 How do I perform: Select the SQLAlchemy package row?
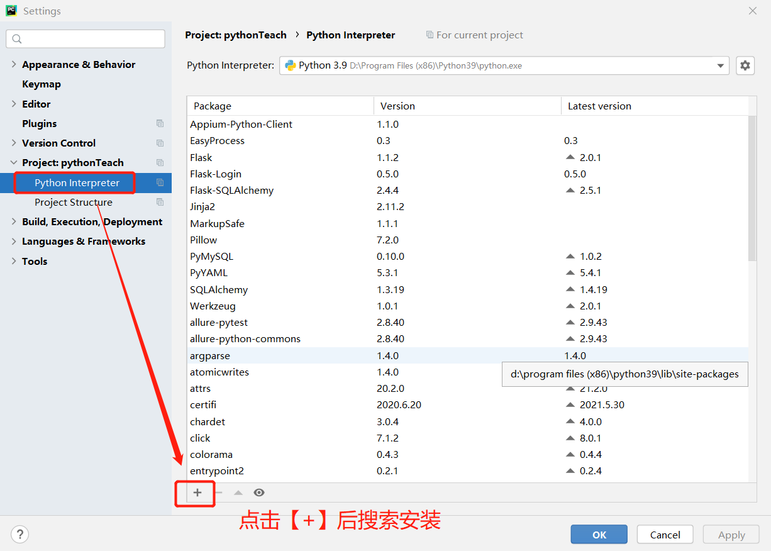[x=468, y=289]
